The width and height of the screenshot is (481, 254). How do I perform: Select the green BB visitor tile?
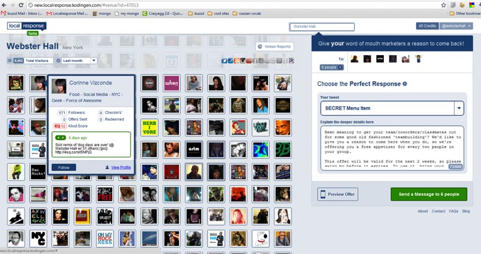pyautogui.click(x=283, y=149)
